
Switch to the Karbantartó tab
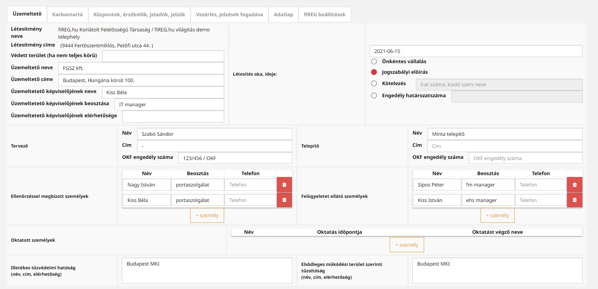tap(67, 15)
